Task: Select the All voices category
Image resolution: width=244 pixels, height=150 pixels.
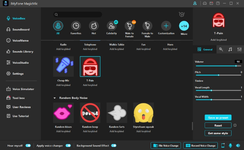Action: pos(58,28)
